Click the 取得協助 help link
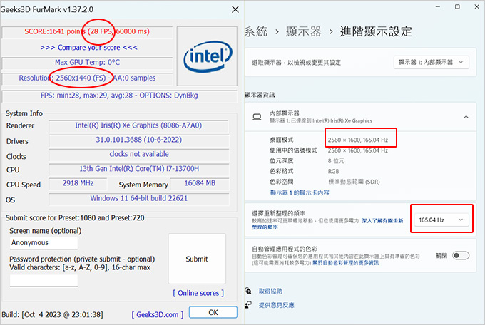This screenshot has height=325, width=485. pos(270,291)
